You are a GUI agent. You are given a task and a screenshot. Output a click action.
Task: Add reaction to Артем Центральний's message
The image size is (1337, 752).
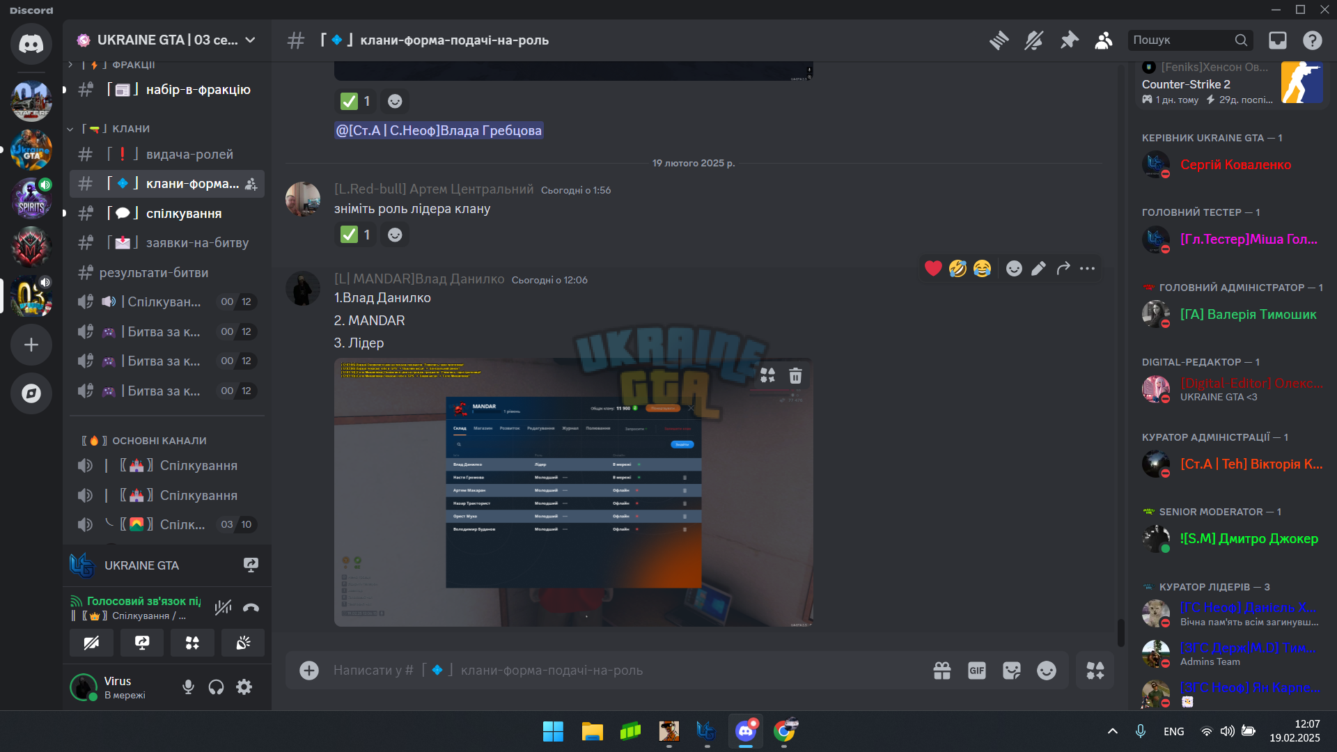pyautogui.click(x=395, y=235)
